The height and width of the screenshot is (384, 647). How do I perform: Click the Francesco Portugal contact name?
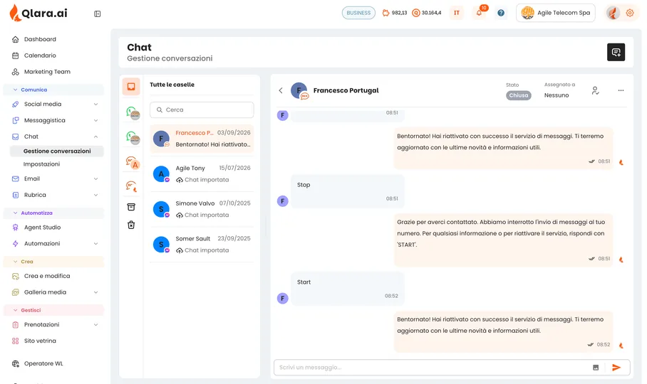(x=346, y=90)
